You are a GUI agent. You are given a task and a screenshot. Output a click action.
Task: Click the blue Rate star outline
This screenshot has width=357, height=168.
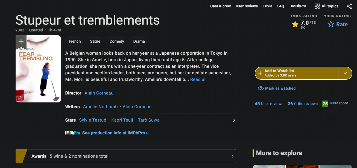click(x=331, y=24)
